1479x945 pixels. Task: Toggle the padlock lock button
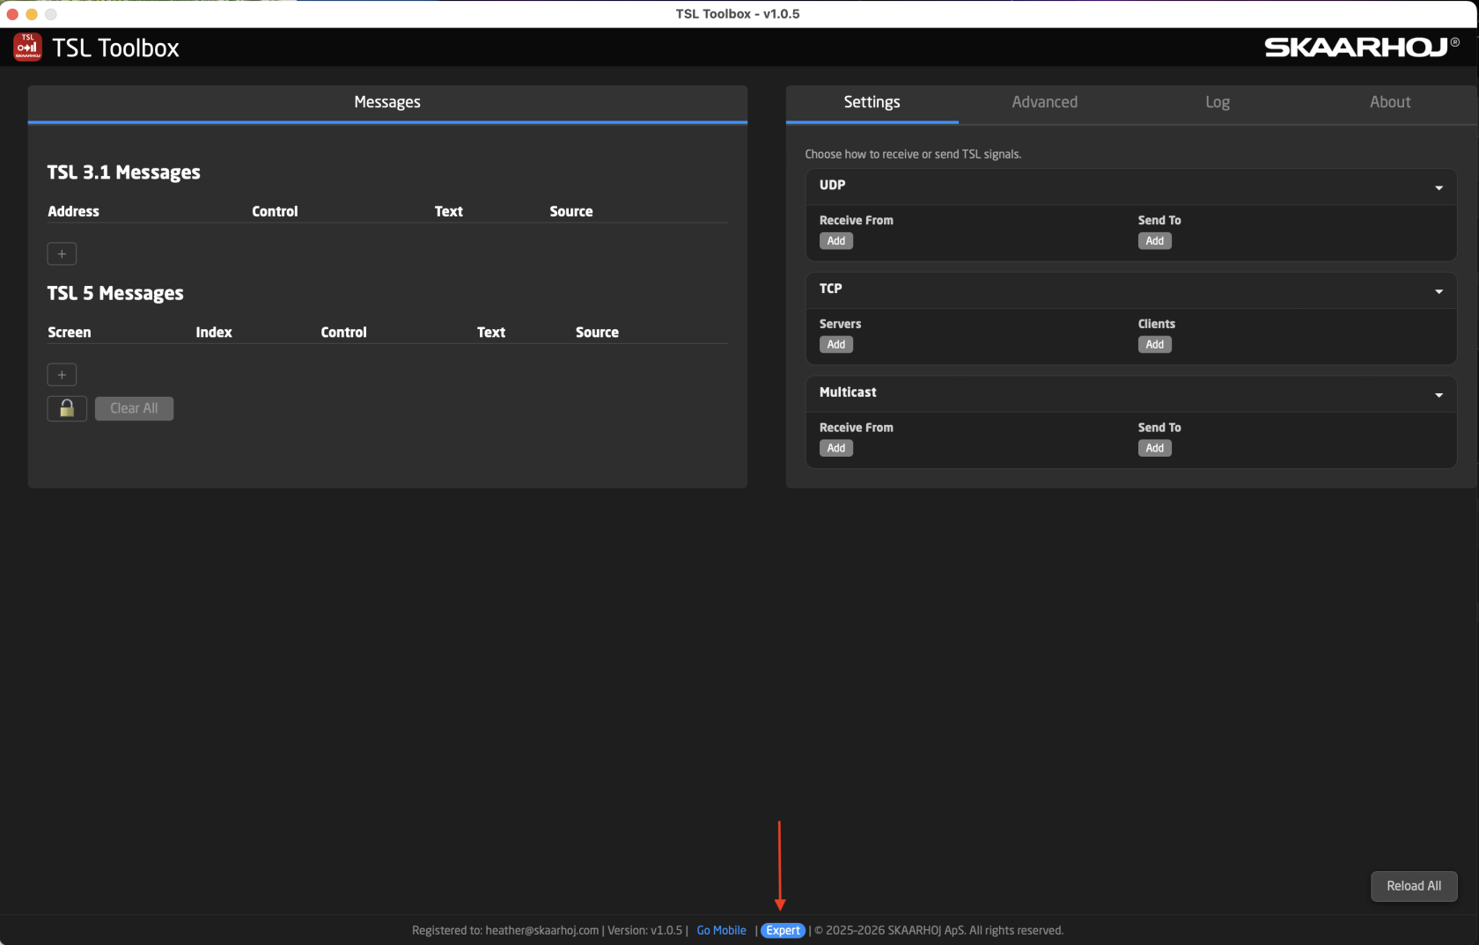67,408
